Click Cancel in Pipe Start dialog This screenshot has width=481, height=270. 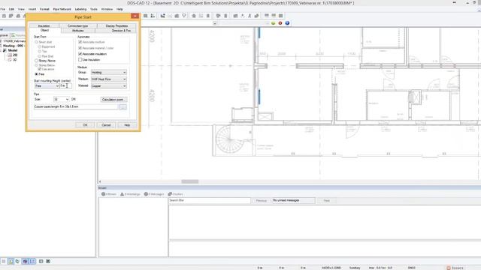coord(106,125)
